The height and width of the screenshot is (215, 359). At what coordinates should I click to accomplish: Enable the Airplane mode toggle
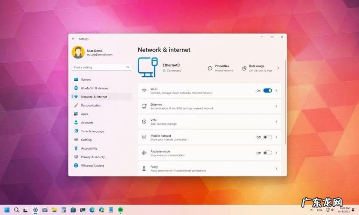coord(267,153)
